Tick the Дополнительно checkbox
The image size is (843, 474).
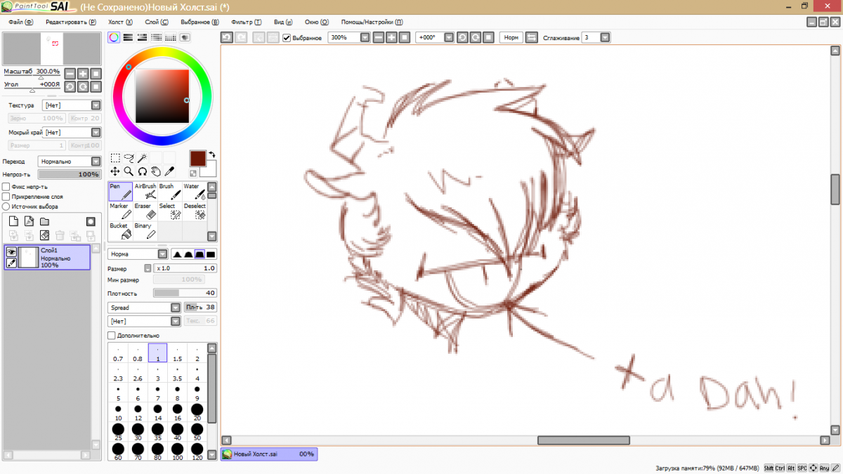[112, 336]
